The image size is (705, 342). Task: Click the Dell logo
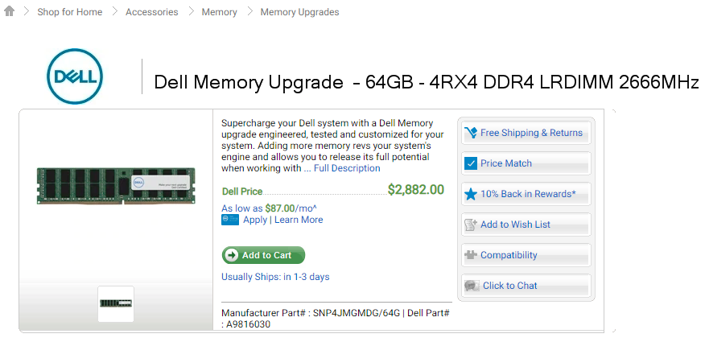point(74,76)
